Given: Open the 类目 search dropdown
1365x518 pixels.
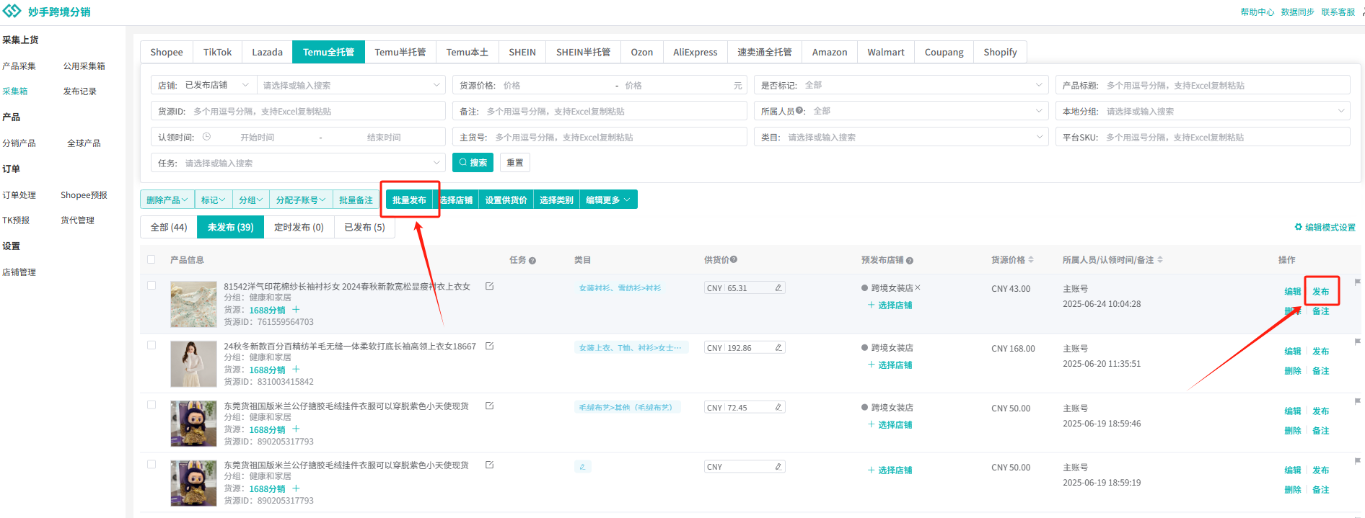Looking at the screenshot, I should tap(900, 137).
